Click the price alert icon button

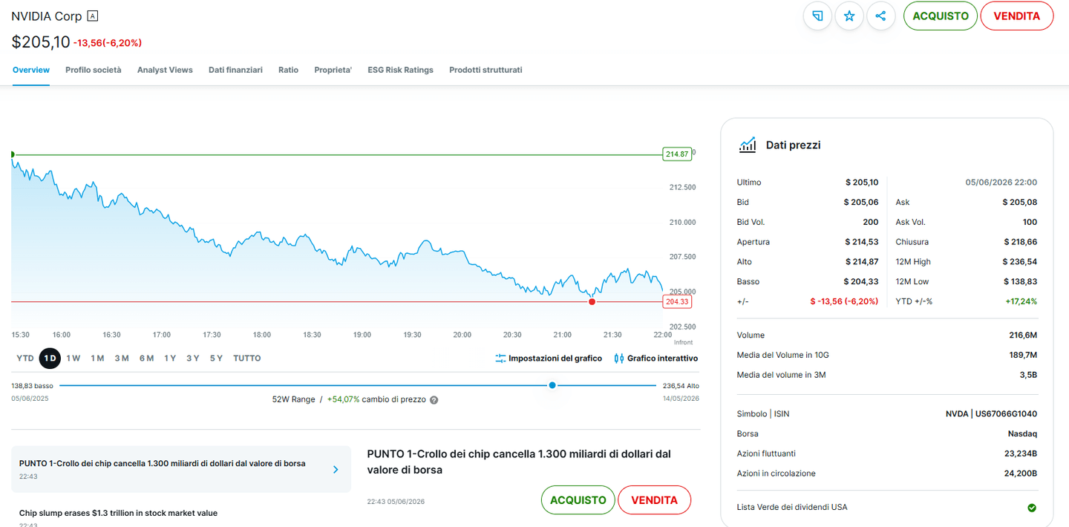817,16
